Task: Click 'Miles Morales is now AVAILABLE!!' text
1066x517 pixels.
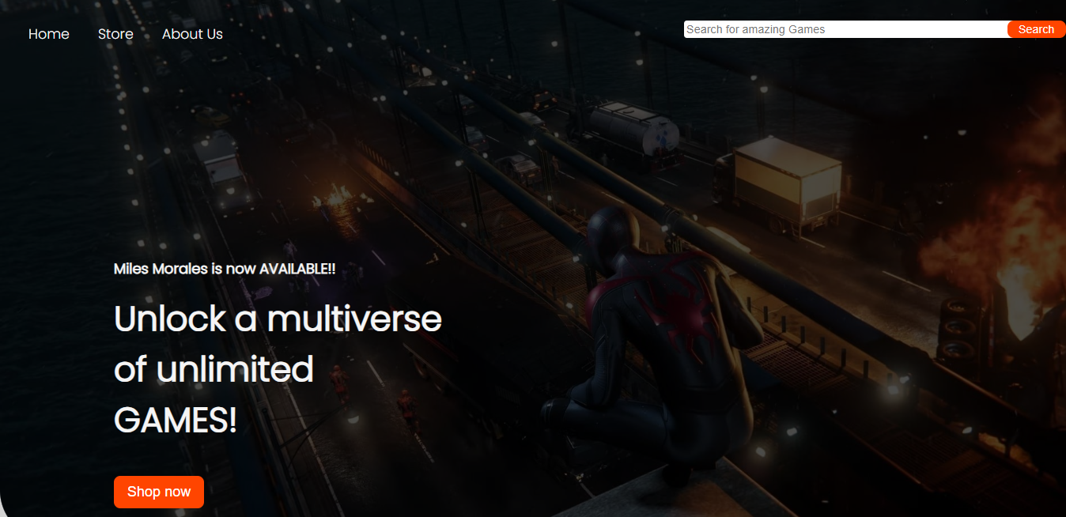Action: tap(225, 269)
